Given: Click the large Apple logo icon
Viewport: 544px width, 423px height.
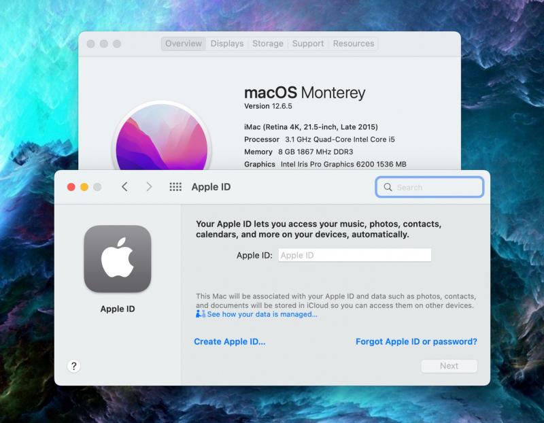Looking at the screenshot, I should [x=118, y=259].
